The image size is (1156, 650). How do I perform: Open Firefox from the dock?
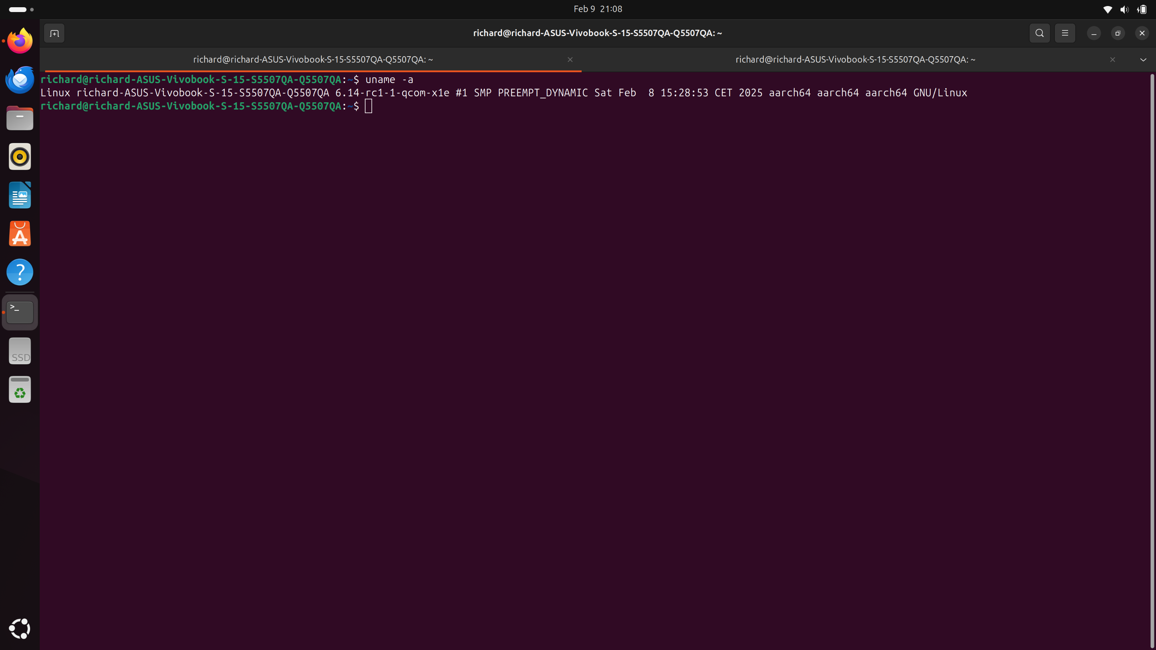(x=19, y=41)
